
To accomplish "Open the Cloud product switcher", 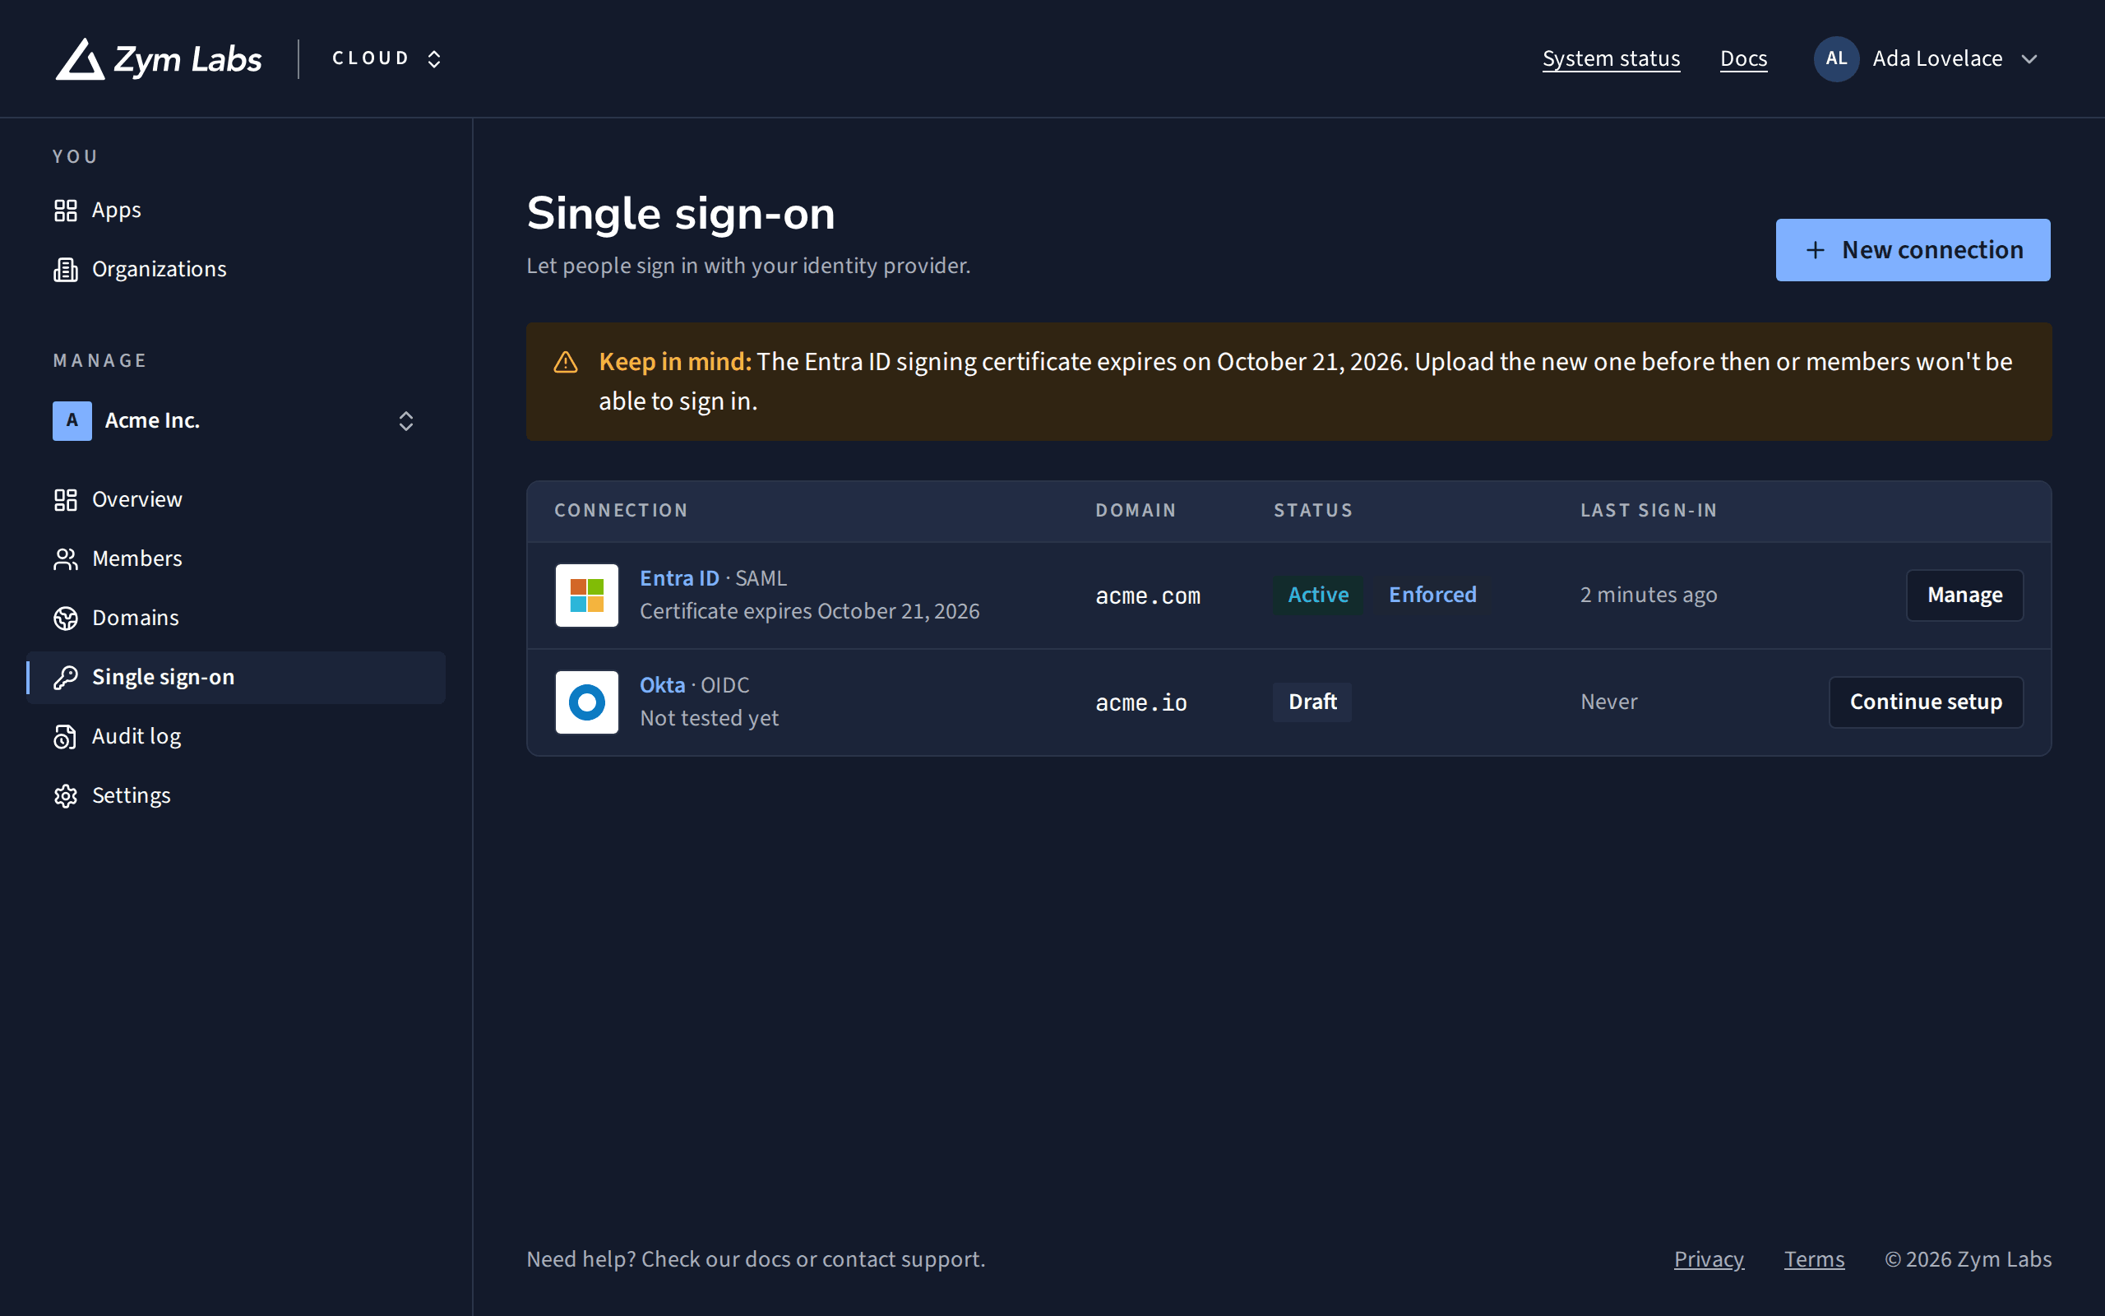I will (x=387, y=58).
